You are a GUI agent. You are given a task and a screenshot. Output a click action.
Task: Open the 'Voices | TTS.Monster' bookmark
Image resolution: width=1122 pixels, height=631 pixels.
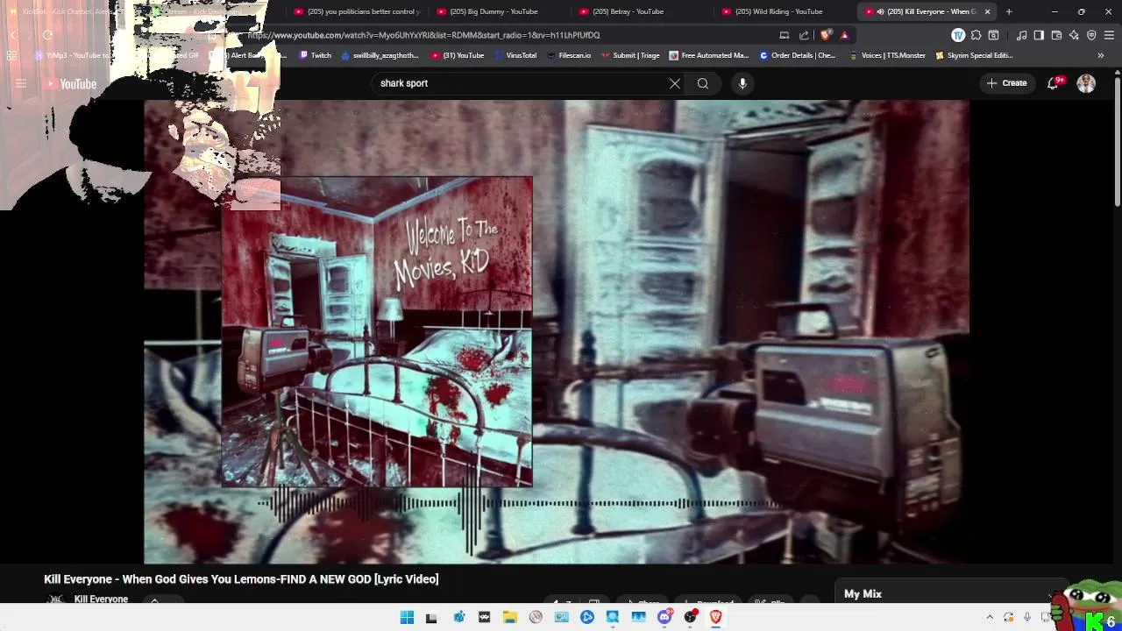coord(887,55)
